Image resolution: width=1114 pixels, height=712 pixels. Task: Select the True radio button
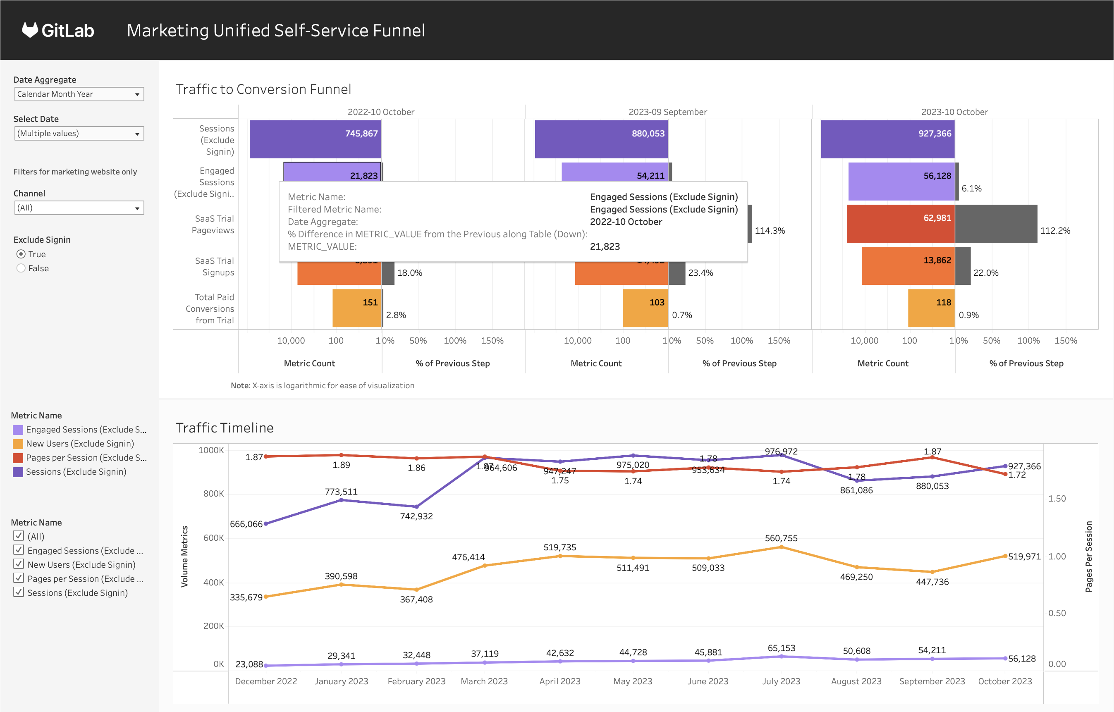pos(21,254)
